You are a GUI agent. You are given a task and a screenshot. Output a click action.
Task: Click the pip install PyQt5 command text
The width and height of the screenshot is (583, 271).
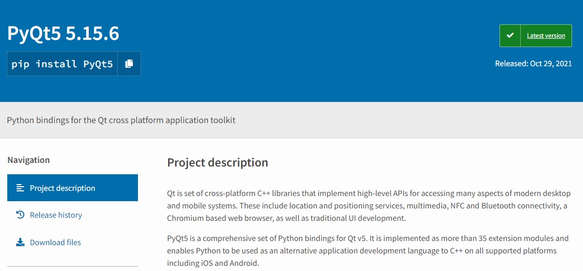62,64
